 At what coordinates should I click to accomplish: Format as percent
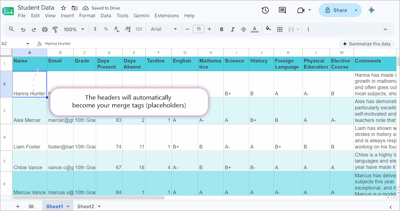106,29
